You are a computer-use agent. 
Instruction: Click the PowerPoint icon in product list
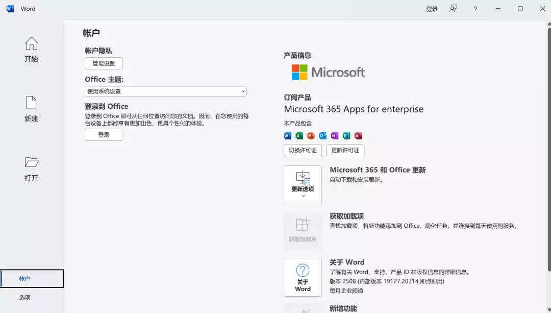(x=311, y=136)
